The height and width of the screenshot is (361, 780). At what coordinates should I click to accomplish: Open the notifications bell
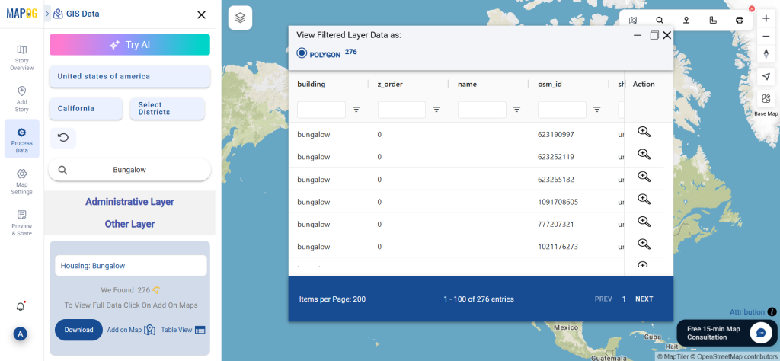tap(21, 306)
